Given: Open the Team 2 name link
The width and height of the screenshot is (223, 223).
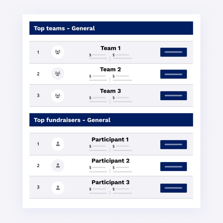Looking at the screenshot, I should click(x=110, y=70).
